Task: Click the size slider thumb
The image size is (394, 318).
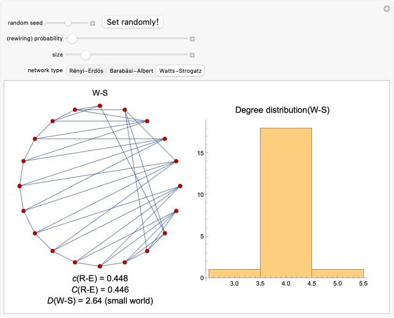Action: pos(86,55)
